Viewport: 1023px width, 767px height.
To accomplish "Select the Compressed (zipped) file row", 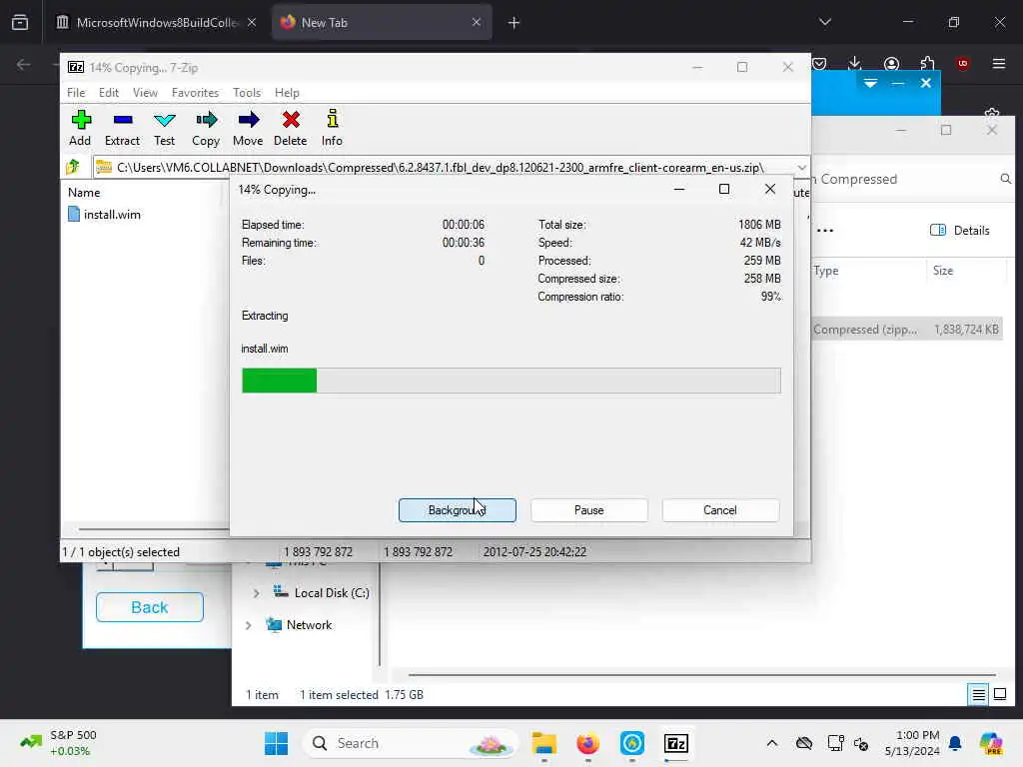I will tap(907, 330).
